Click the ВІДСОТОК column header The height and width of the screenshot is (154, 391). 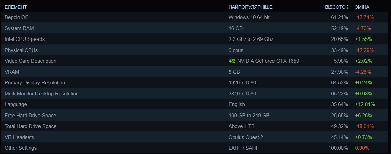pyautogui.click(x=337, y=7)
